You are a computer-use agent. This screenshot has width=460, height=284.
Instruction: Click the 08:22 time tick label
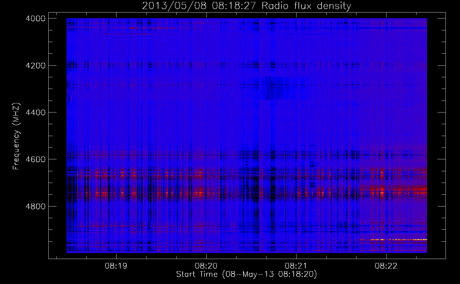(386, 266)
